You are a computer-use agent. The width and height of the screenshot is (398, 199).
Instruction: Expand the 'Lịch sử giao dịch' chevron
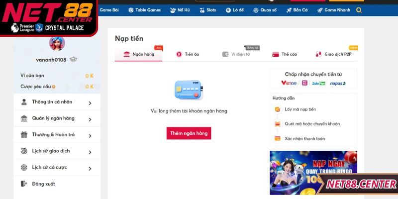coord(90,152)
